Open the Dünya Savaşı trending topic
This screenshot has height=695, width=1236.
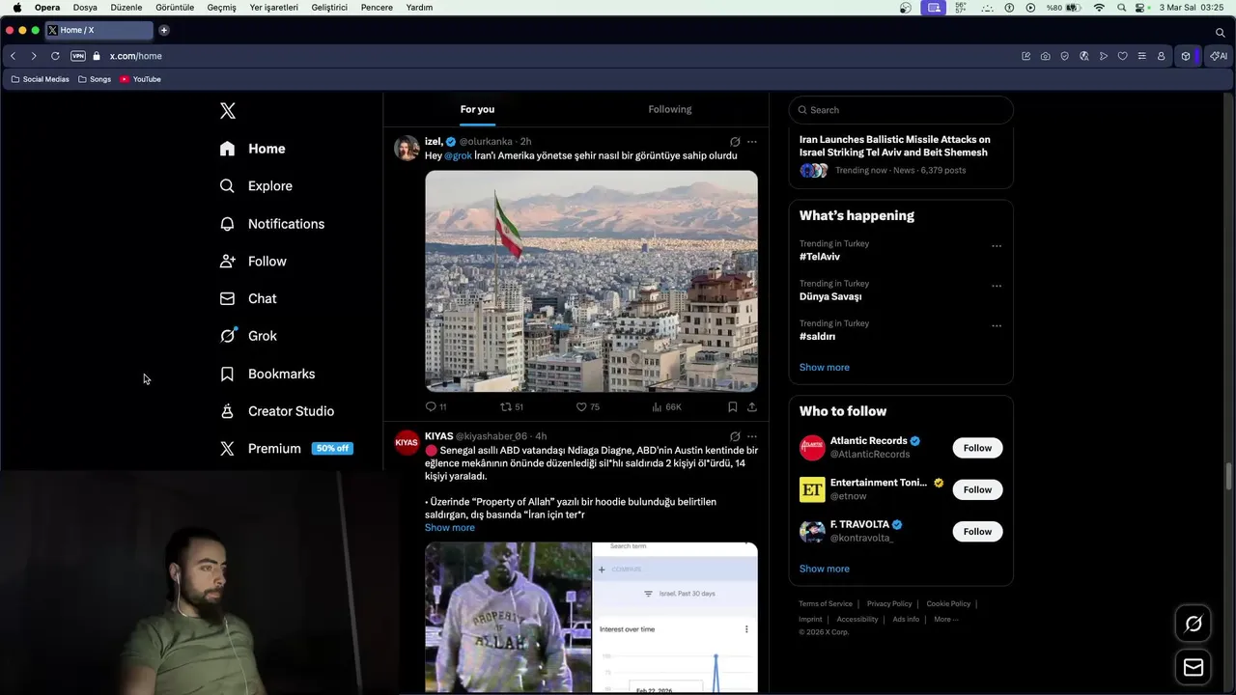(x=830, y=297)
